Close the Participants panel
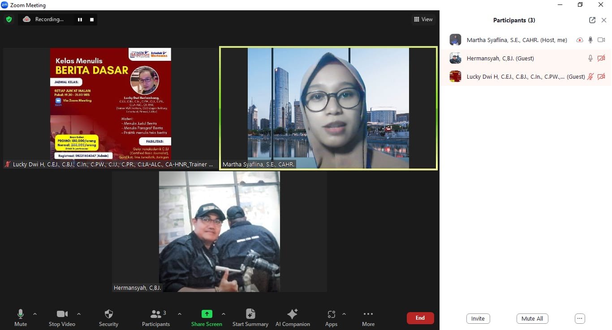This screenshot has height=330, width=612. tap(604, 20)
